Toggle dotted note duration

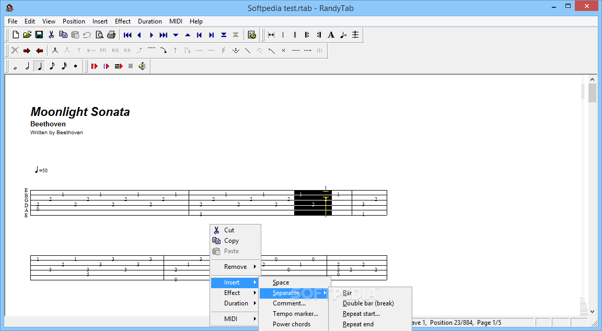click(x=76, y=66)
